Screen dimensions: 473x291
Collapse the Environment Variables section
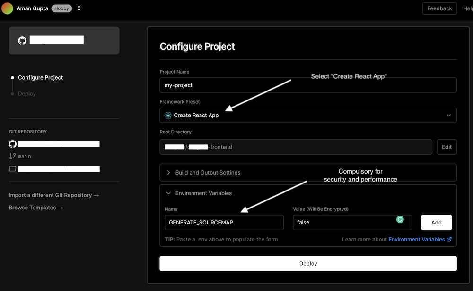point(203,193)
